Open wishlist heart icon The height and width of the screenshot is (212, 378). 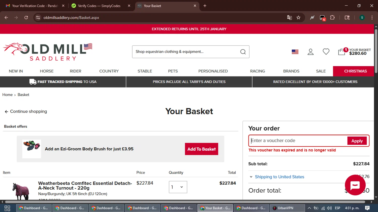[326, 52]
